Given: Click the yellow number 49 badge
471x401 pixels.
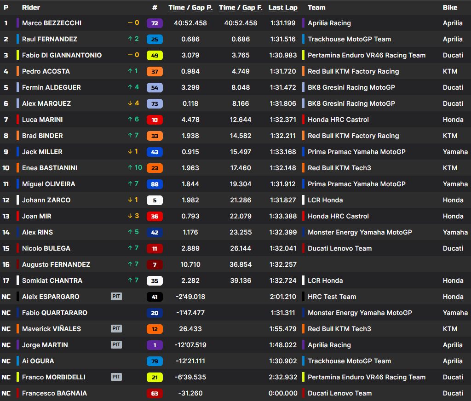Looking at the screenshot, I should (155, 55).
